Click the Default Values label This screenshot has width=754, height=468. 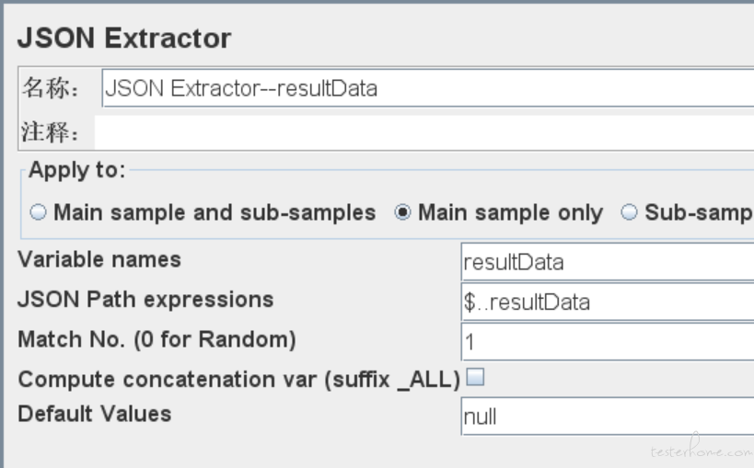[95, 414]
